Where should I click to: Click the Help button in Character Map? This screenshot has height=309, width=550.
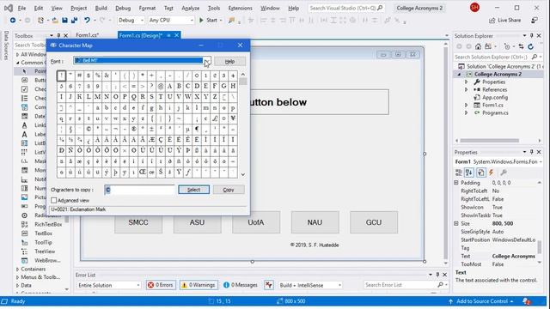click(229, 61)
